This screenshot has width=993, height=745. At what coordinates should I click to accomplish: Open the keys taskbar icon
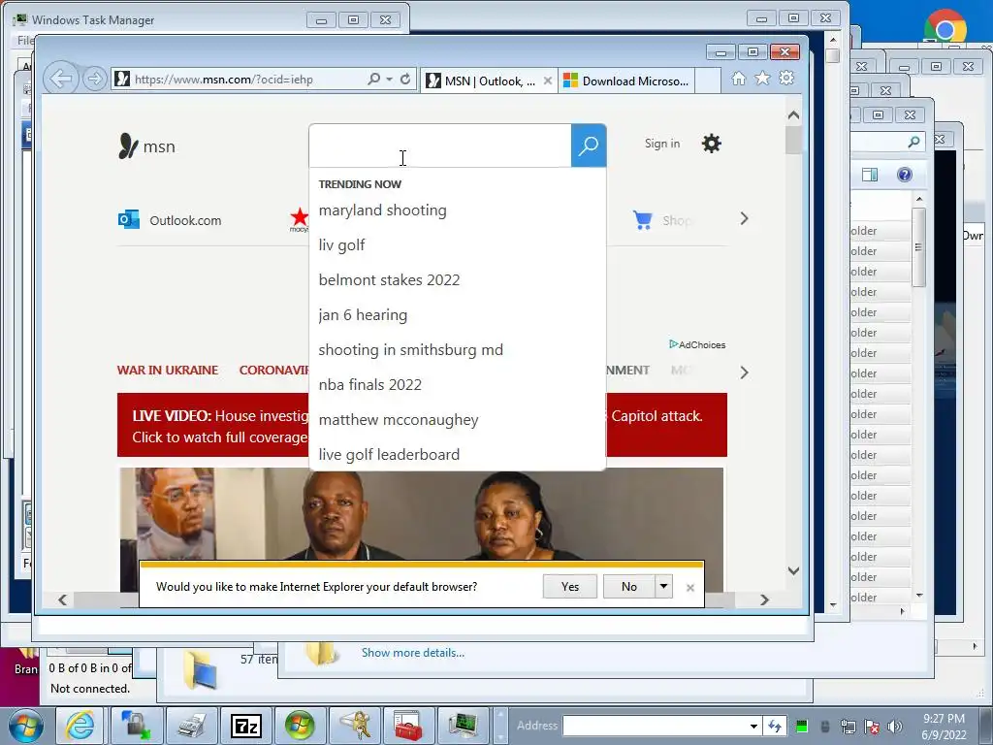click(x=355, y=726)
